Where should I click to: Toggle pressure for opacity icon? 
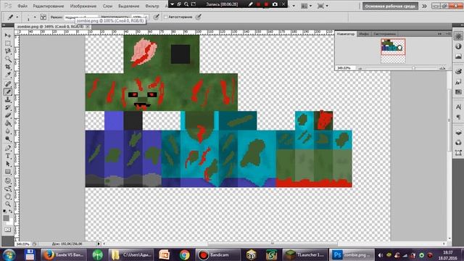point(156,17)
